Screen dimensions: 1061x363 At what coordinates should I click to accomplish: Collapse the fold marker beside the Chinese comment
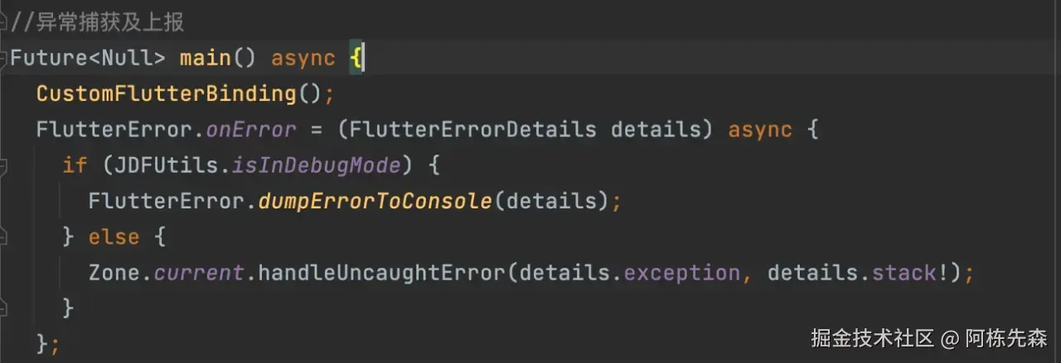[3, 22]
